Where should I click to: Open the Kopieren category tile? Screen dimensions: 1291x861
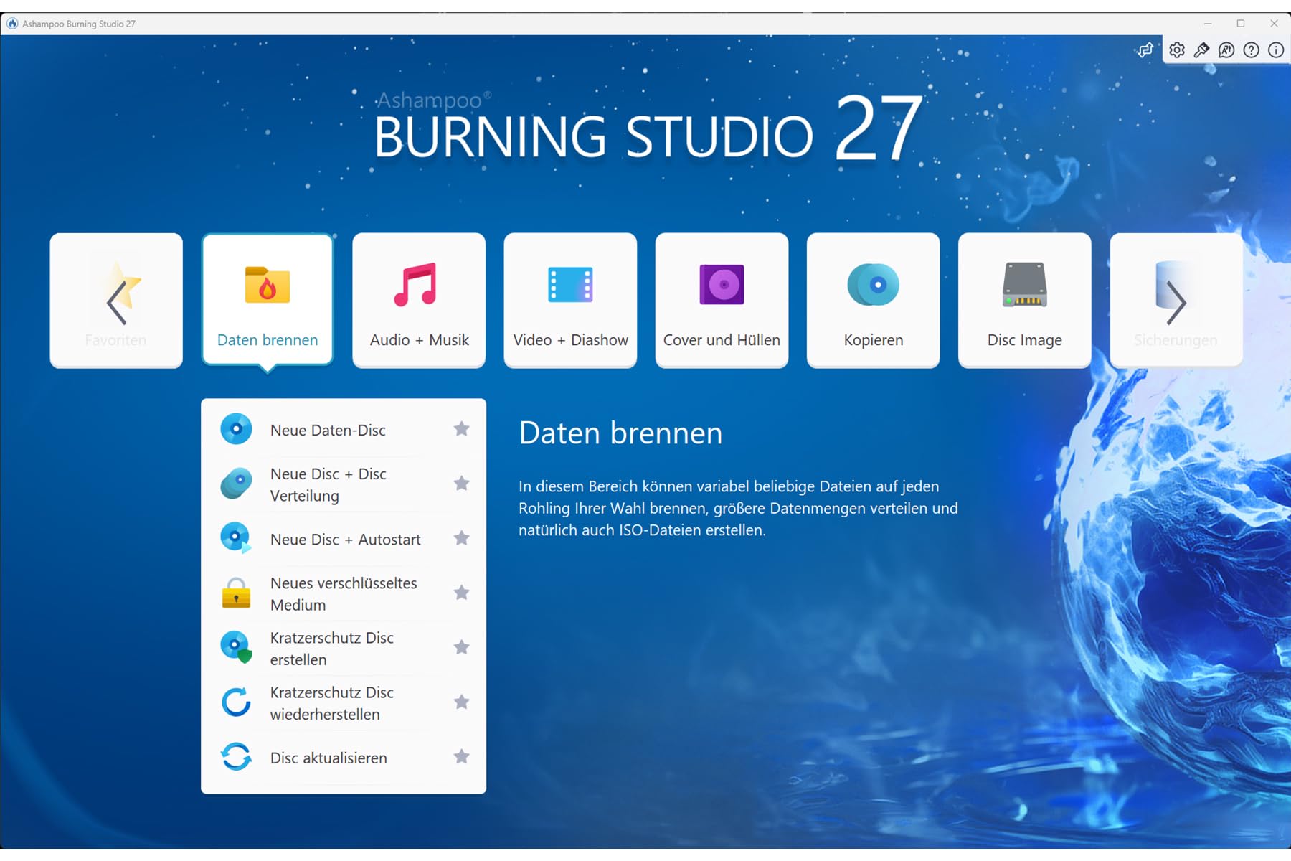tap(873, 300)
